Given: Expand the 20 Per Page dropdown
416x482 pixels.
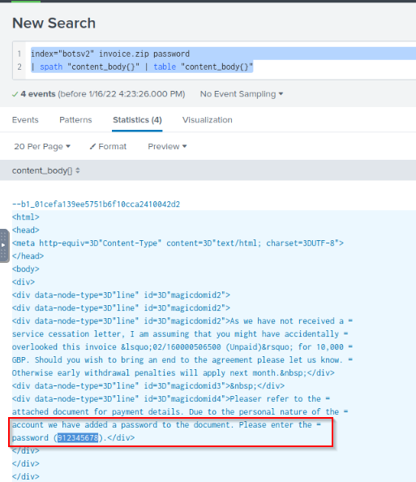Looking at the screenshot, I should pos(42,147).
